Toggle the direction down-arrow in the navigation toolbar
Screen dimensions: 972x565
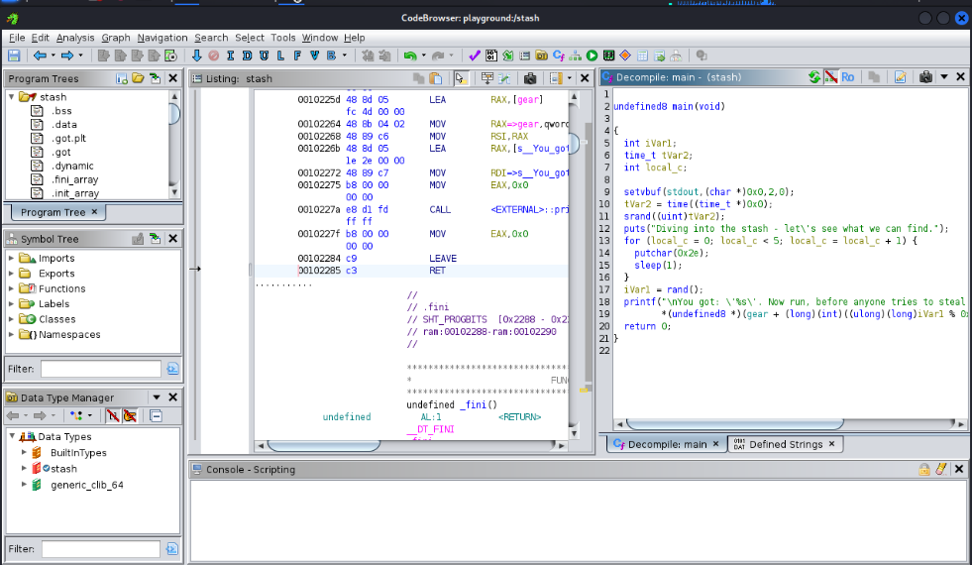[x=196, y=56]
